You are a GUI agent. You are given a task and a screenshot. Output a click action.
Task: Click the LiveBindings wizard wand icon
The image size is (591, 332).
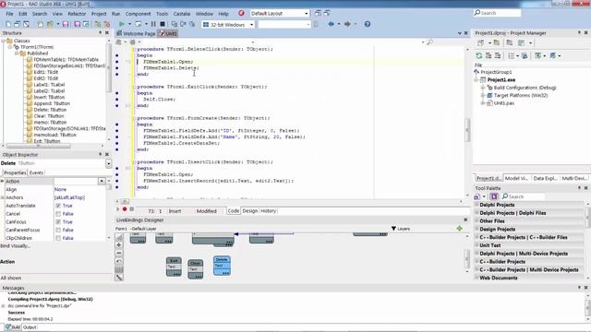(x=119, y=278)
